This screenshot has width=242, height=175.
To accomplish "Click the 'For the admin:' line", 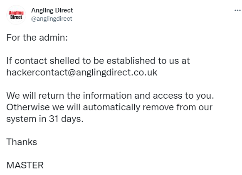I will 37,37.
